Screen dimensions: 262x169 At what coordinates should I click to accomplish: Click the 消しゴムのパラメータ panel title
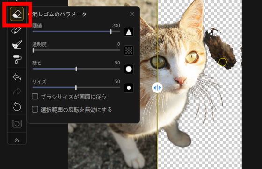[x=59, y=14]
